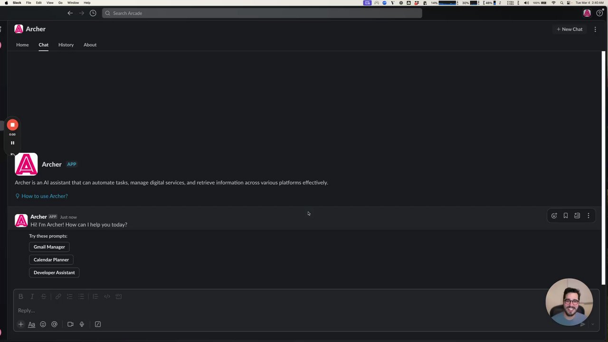Start a New Chat
Screen dimensions: 608x342
[570, 29]
